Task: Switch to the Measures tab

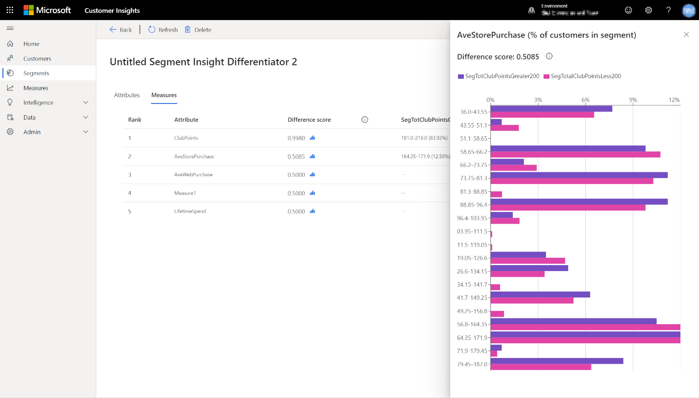Action: [164, 95]
